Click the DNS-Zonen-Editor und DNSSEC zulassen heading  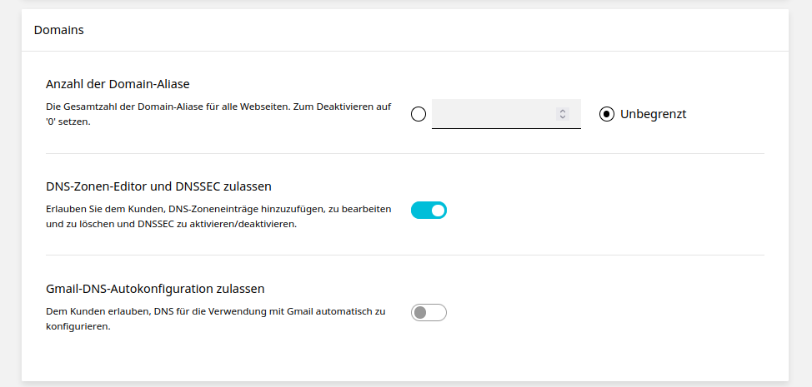(x=158, y=186)
